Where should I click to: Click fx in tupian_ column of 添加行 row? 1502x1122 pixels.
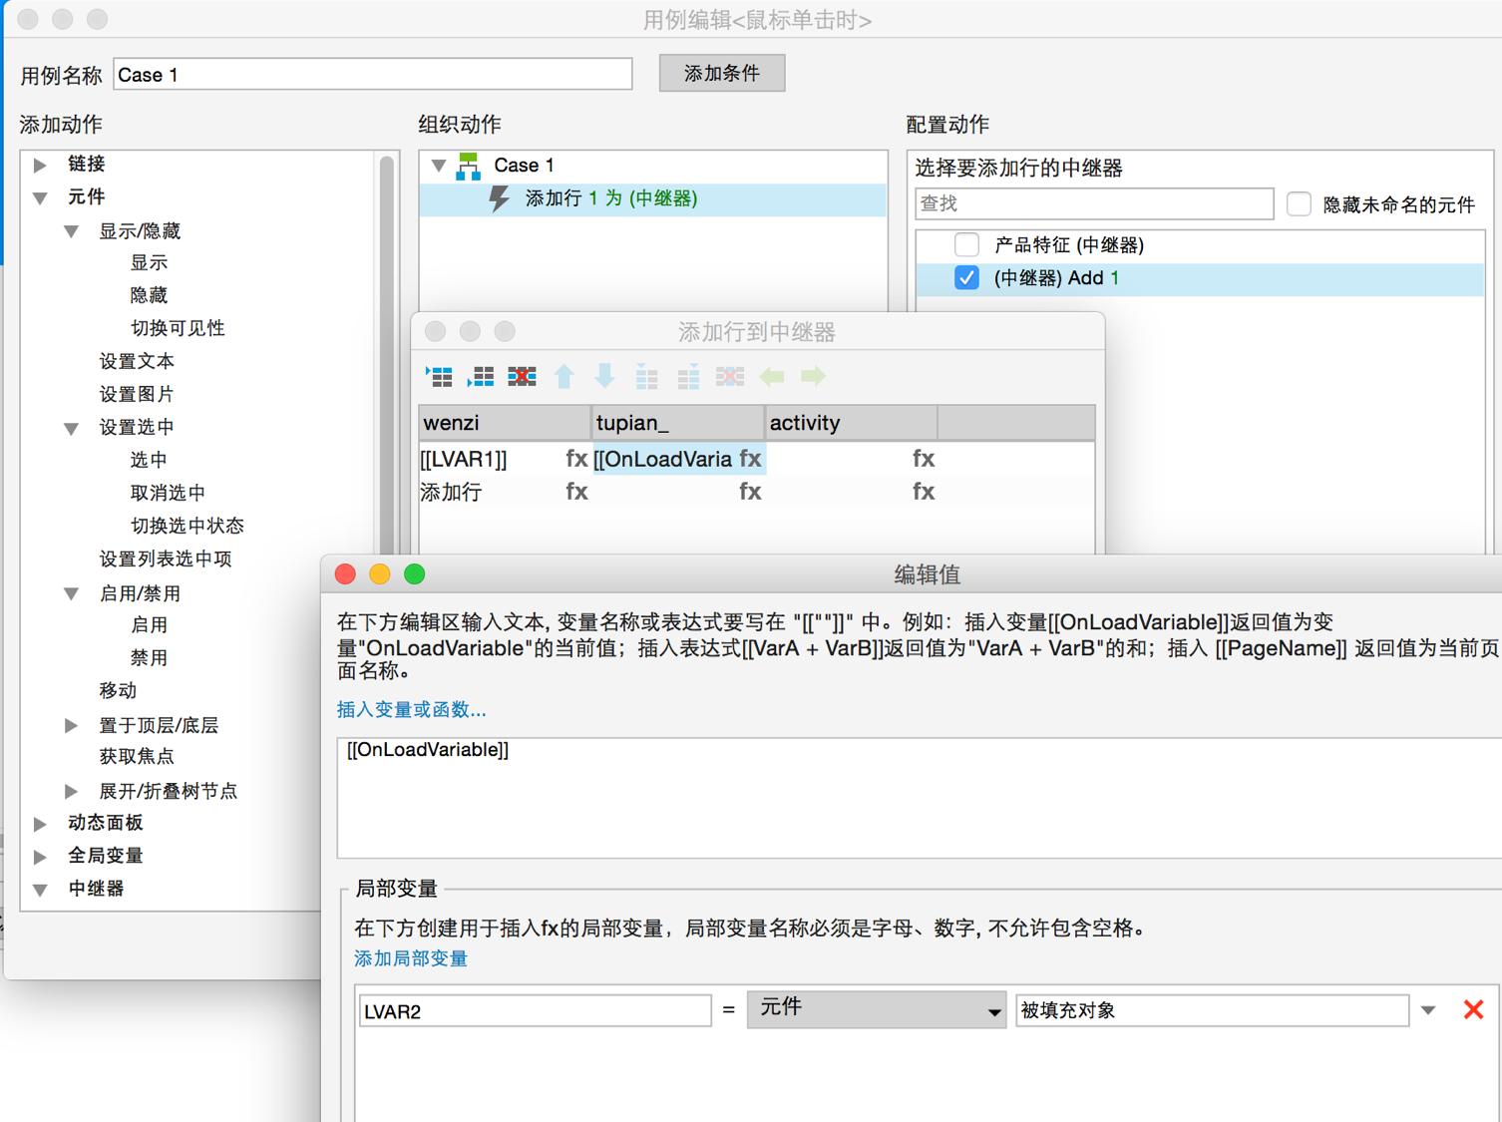click(750, 492)
